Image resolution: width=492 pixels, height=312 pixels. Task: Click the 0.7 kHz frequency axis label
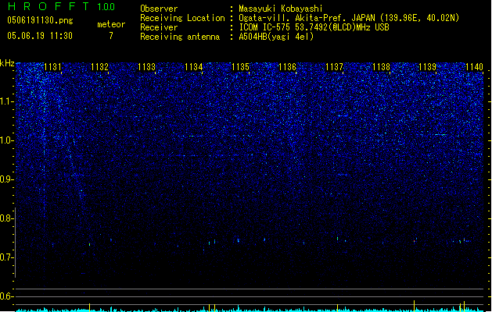click(7, 257)
